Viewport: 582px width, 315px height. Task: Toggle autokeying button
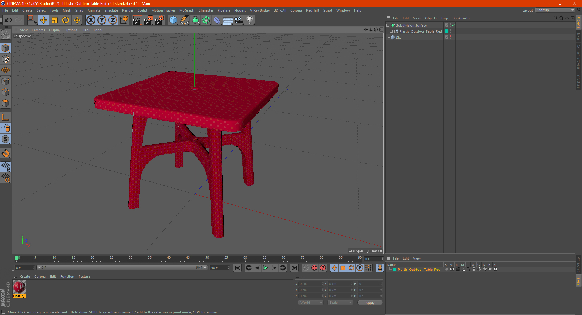314,268
